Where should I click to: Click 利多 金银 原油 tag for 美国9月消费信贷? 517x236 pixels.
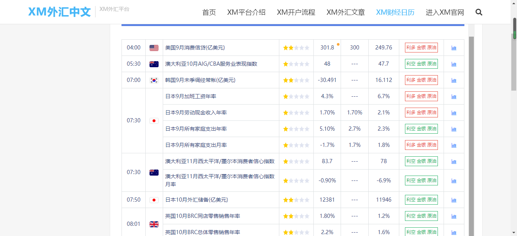pos(421,48)
